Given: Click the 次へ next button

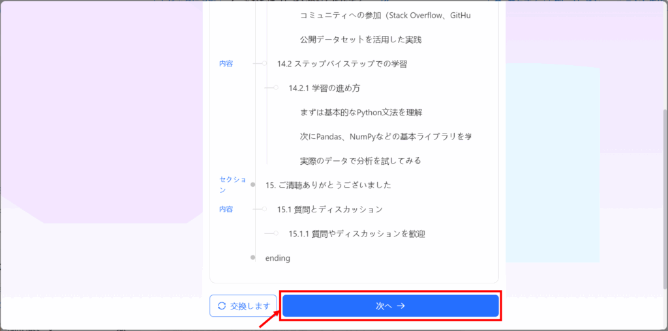Looking at the screenshot, I should pos(390,306).
